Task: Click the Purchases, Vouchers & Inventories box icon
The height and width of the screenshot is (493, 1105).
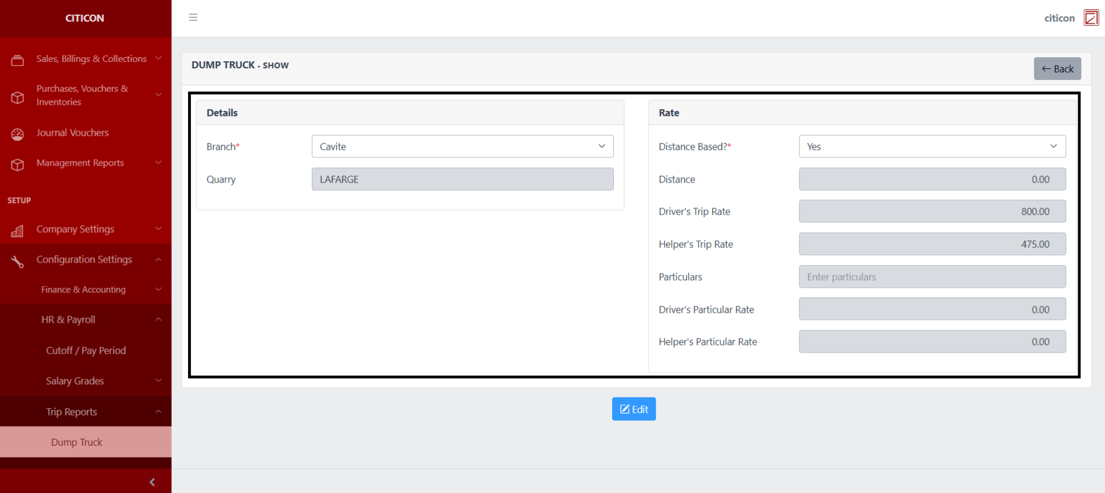Action: tap(18, 97)
